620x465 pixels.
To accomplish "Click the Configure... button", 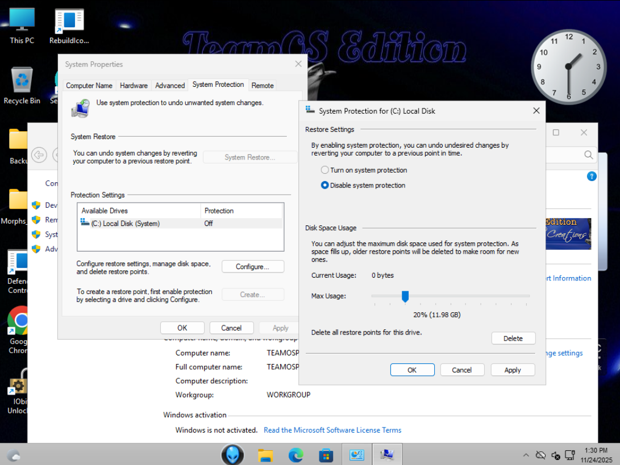I will pyautogui.click(x=253, y=267).
